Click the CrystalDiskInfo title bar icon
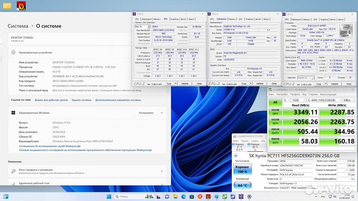 235,136
